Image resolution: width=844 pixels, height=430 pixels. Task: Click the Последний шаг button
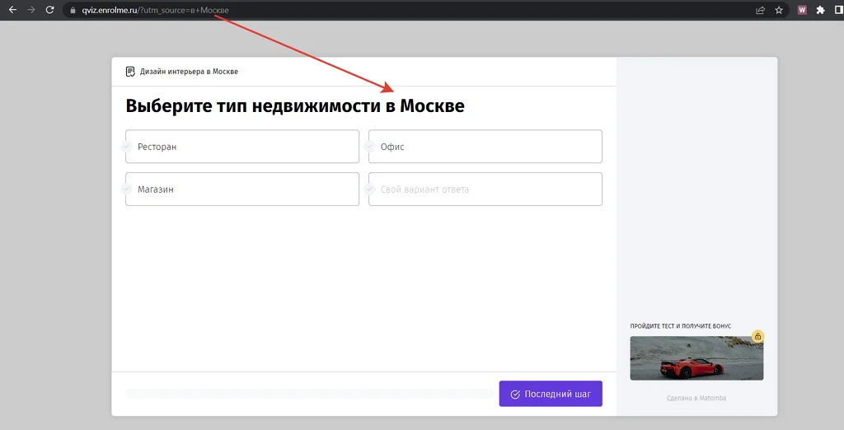coord(551,394)
